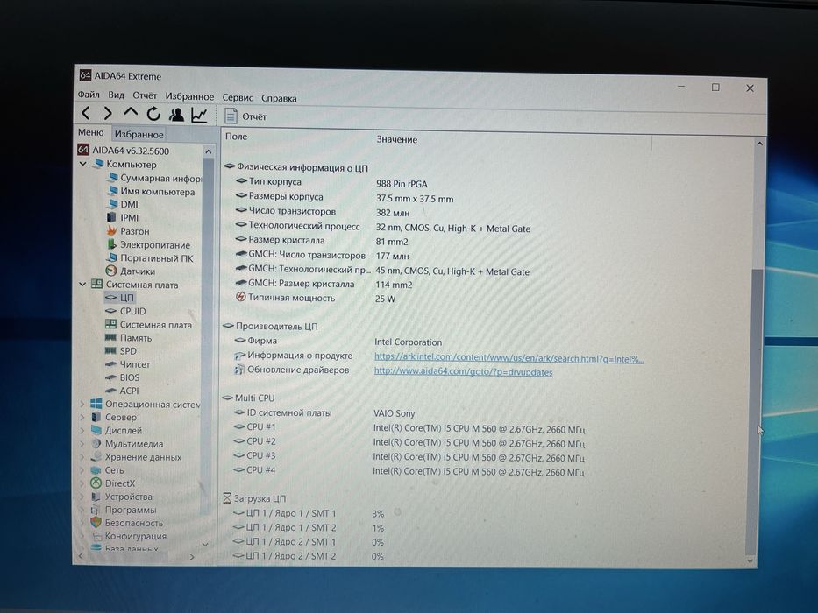Create a report with the Отчёт toolbar button
The width and height of the screenshot is (818, 613).
245,116
